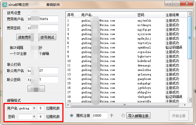196x125 pixels.
Task: Select the row with password gaepbzem
Action: (x=127, y=79)
